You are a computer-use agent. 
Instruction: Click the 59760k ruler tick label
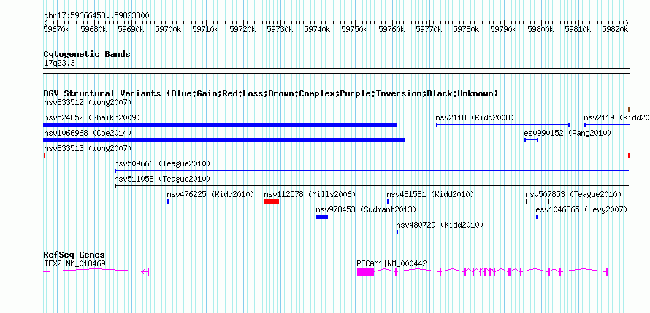pos(391,29)
